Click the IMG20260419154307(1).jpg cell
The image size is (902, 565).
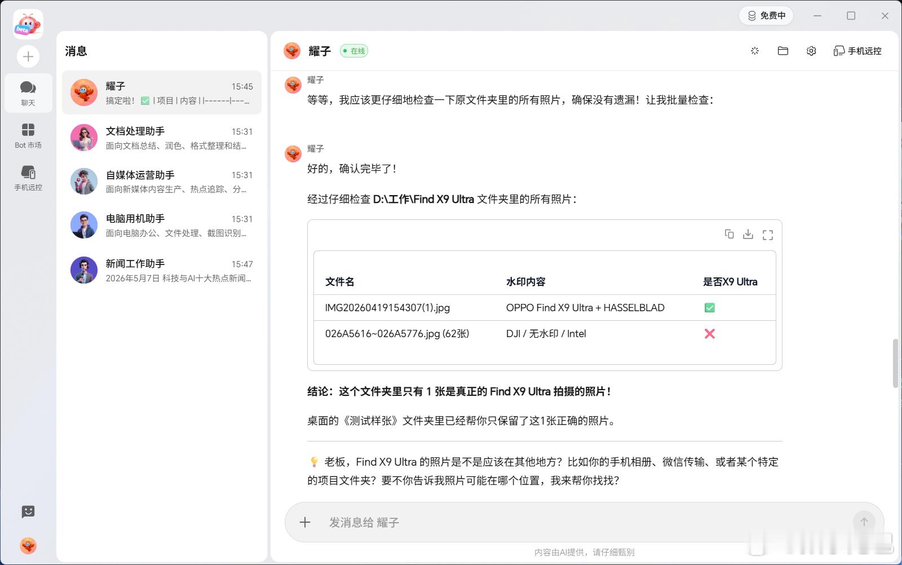(x=387, y=308)
